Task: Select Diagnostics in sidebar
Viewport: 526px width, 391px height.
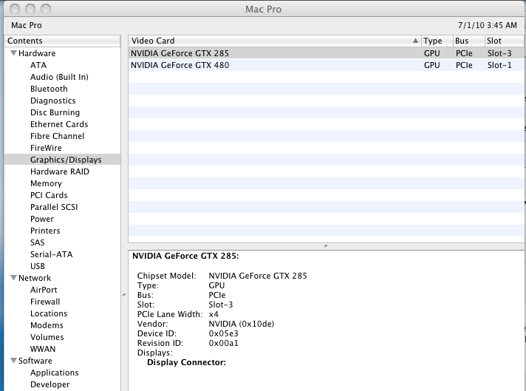Action: click(x=53, y=101)
